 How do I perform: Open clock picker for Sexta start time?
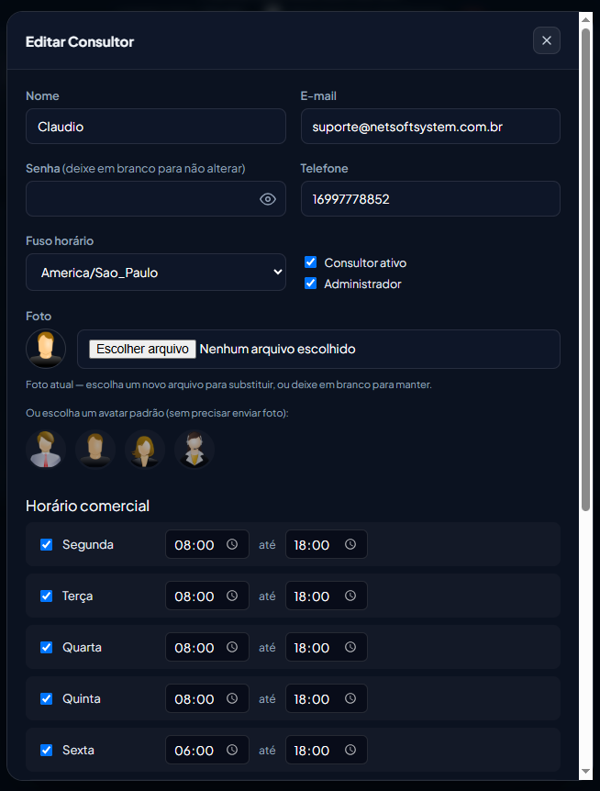pos(232,750)
